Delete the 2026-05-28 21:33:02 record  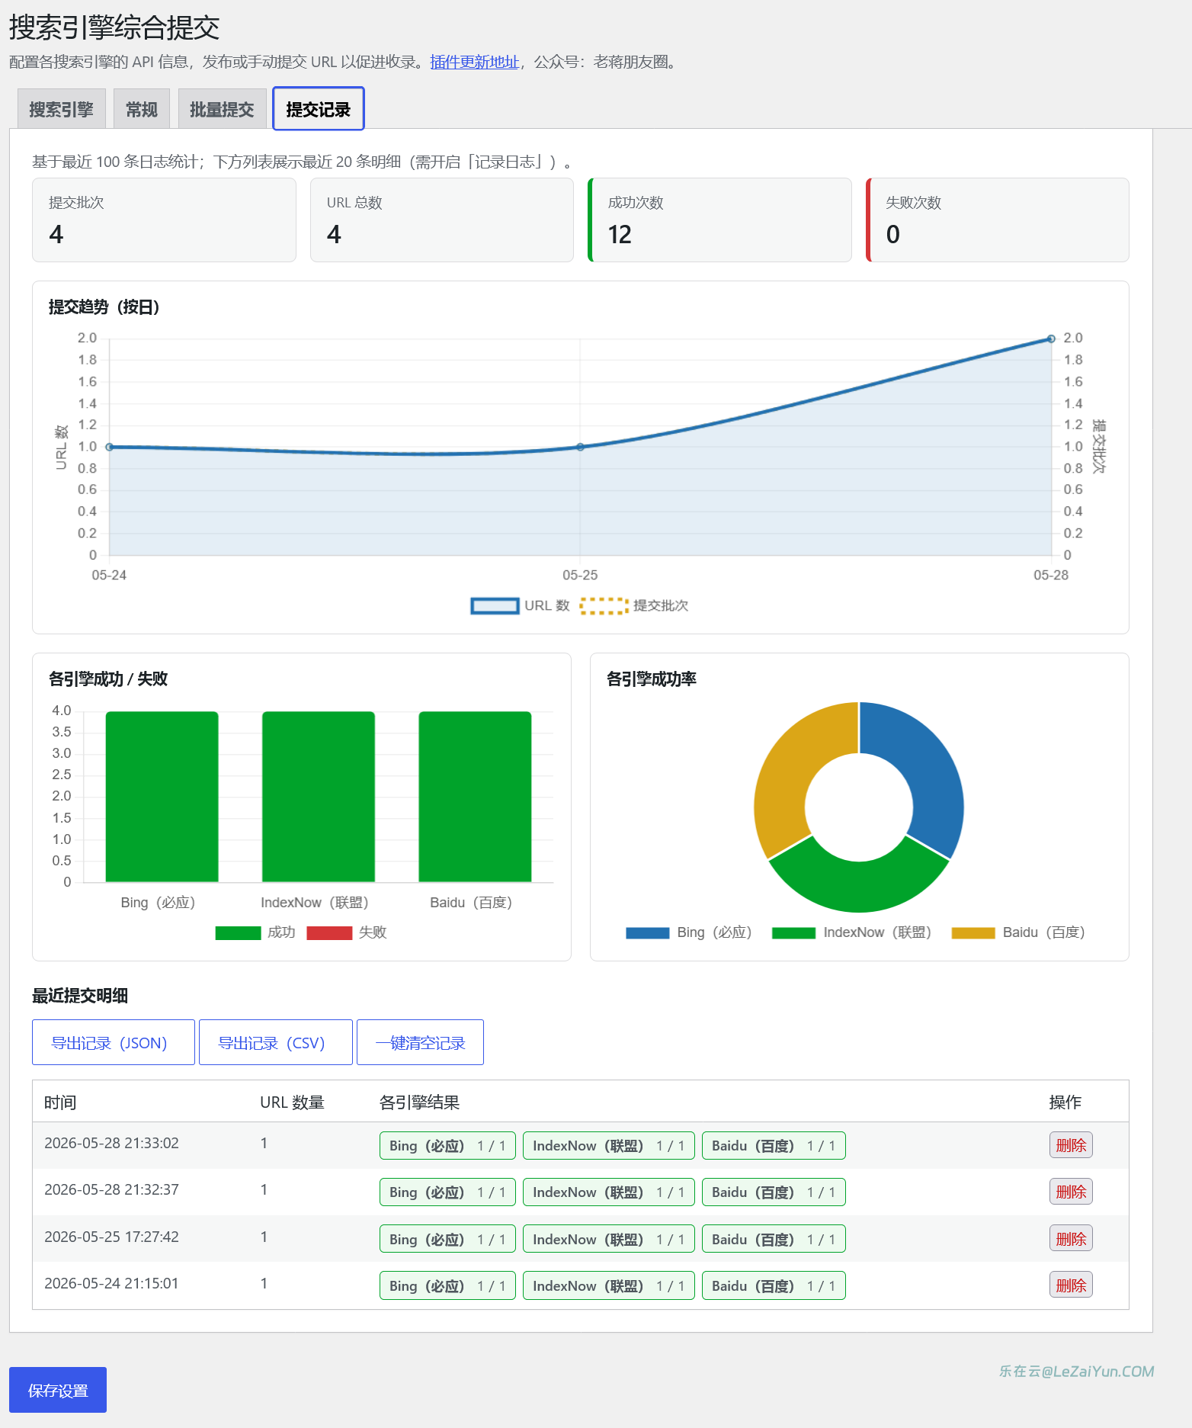click(1071, 1145)
